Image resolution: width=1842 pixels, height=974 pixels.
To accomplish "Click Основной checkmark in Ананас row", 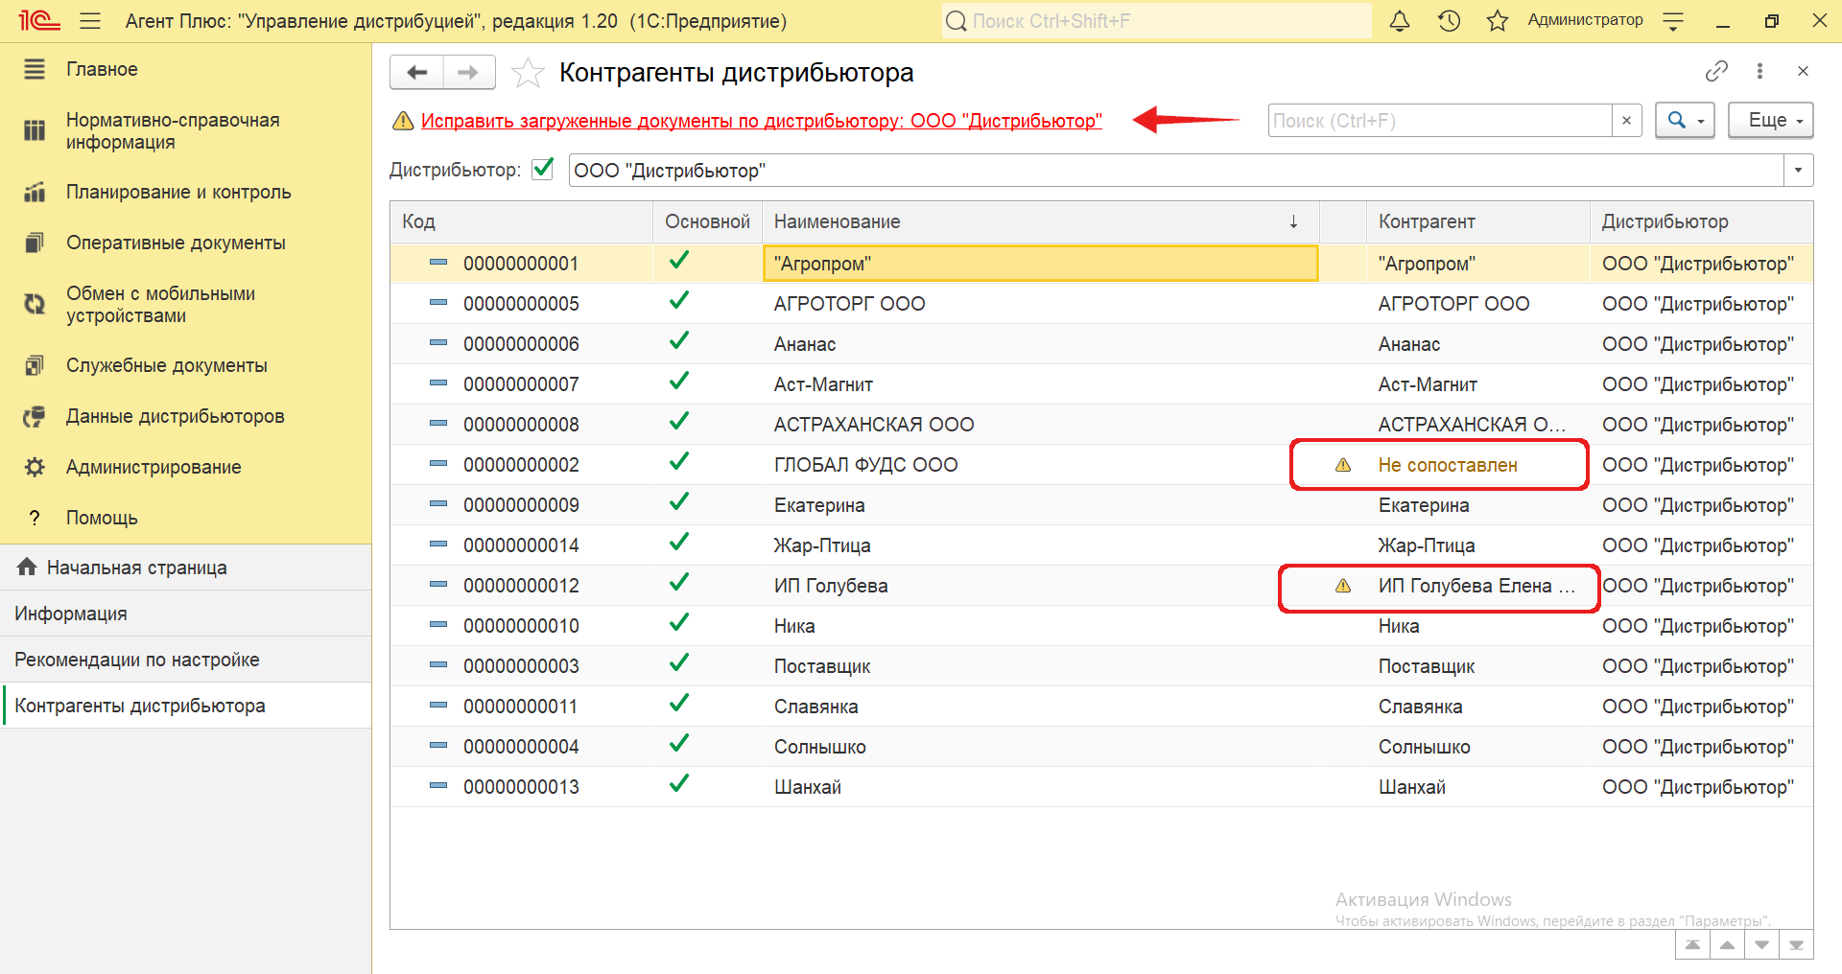I will [679, 341].
